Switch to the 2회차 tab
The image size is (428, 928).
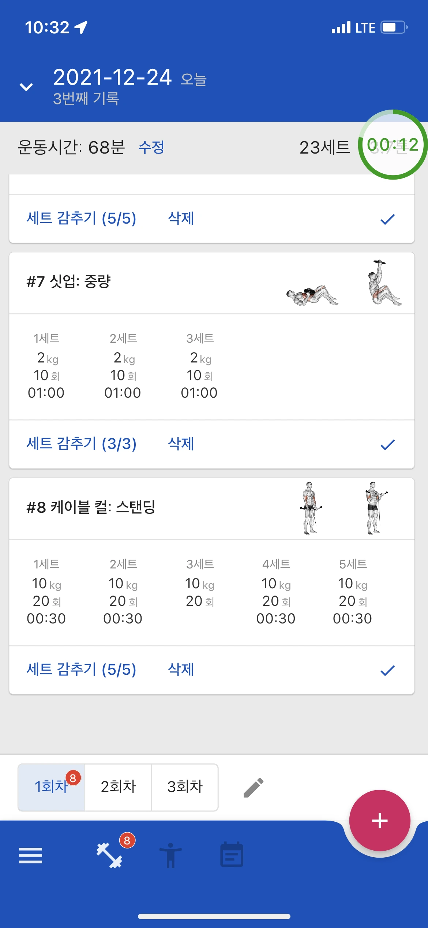click(x=118, y=787)
